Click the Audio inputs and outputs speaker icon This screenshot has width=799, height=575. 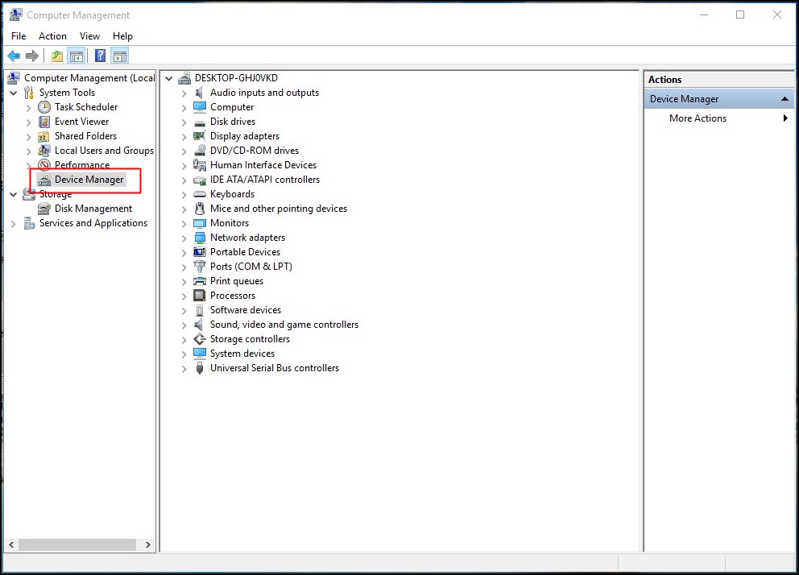coord(199,93)
